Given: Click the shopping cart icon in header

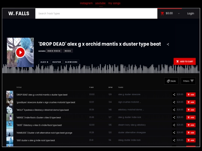Looking at the screenshot, I should (x=162, y=13).
